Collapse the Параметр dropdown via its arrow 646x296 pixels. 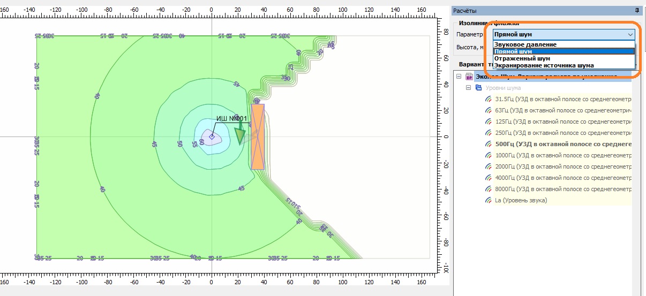(x=630, y=34)
